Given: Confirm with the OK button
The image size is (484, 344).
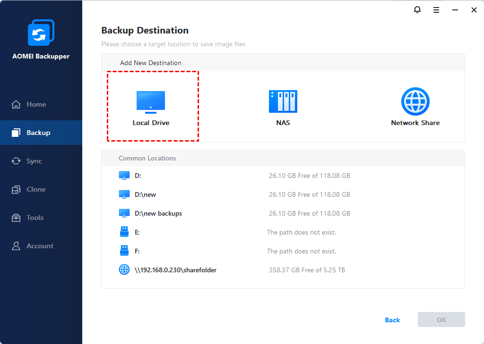Looking at the screenshot, I should point(441,320).
